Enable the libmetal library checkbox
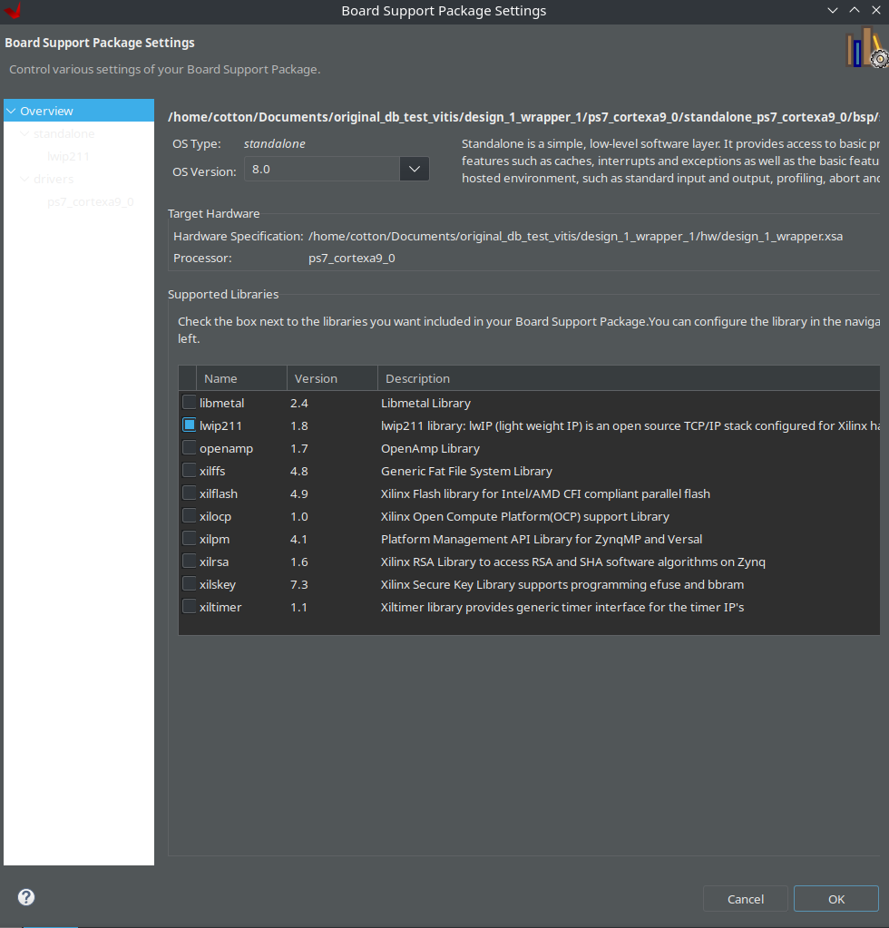This screenshot has height=928, width=889. [189, 403]
